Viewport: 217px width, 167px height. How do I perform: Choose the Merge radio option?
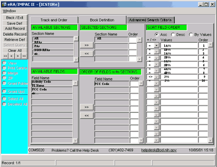point(4,73)
